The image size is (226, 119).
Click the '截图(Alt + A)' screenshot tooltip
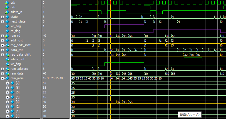(x=190, y=115)
